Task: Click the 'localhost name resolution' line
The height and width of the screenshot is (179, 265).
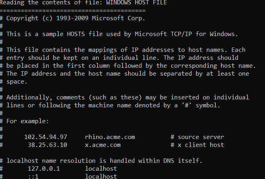Action: tap(104, 161)
